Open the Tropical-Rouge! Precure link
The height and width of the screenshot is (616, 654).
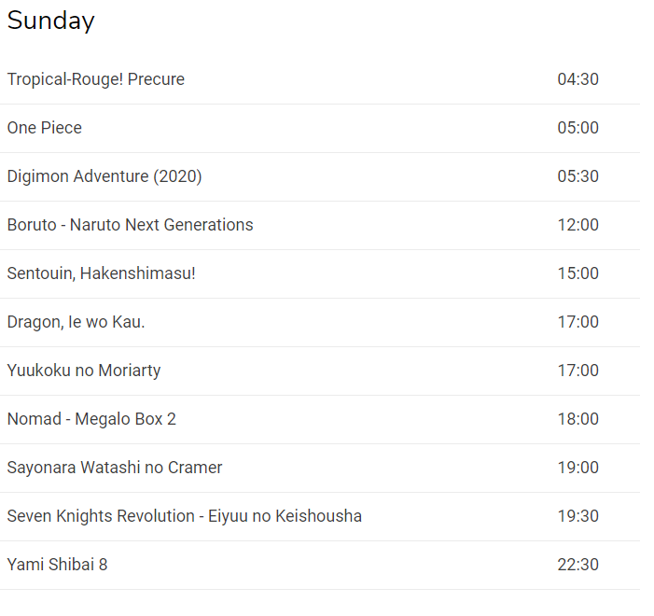[x=96, y=79]
